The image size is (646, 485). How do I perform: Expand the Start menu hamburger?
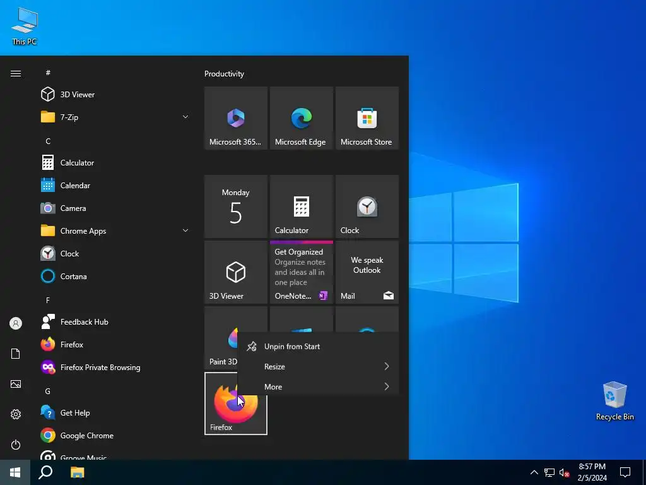(x=16, y=73)
